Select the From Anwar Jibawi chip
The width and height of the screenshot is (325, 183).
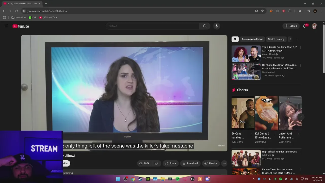(x=252, y=39)
